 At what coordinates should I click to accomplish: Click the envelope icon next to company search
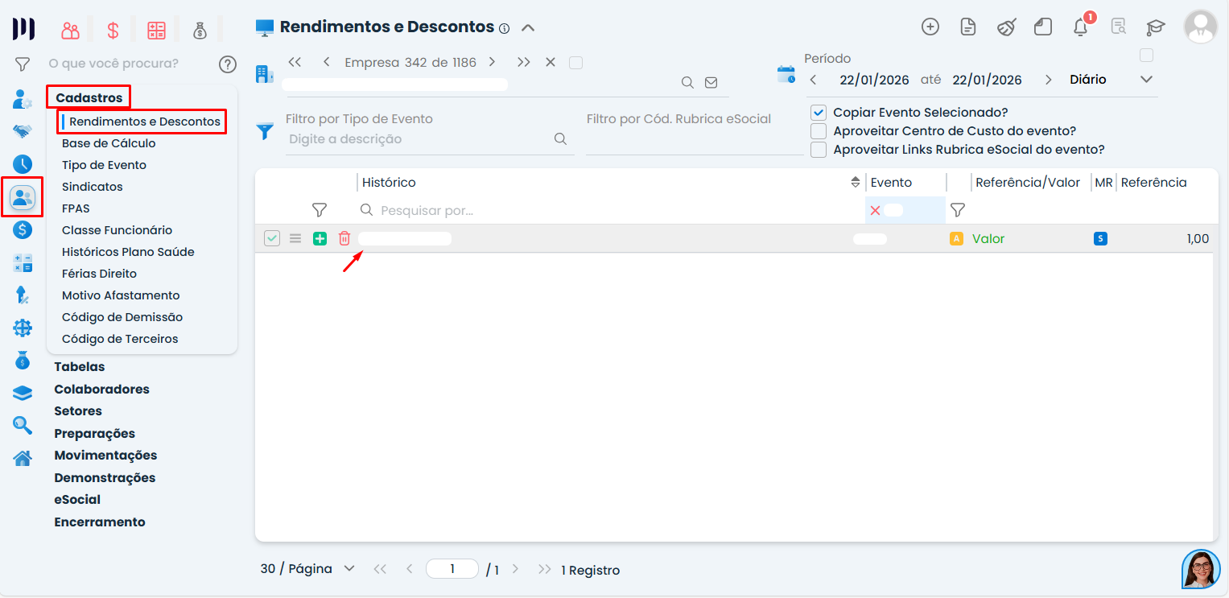click(x=711, y=82)
